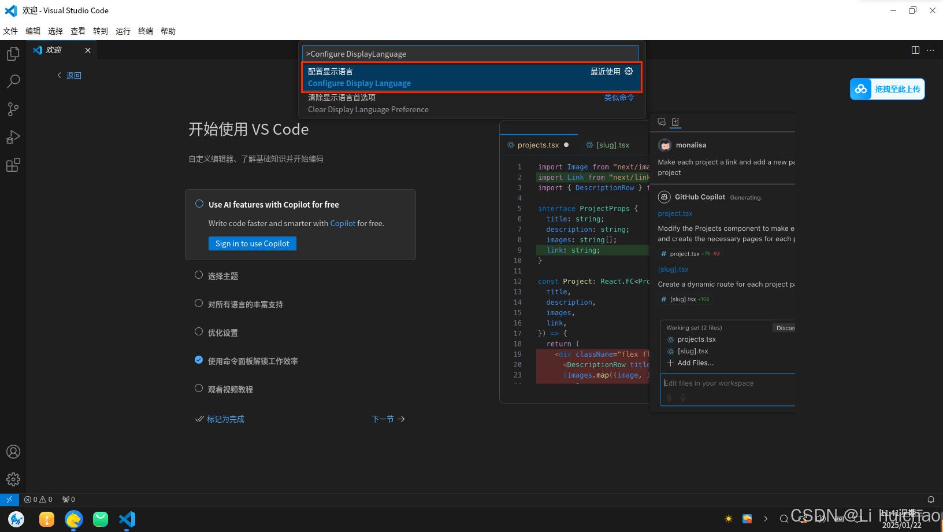
Task: Open the 文件 menu
Action: [10, 31]
